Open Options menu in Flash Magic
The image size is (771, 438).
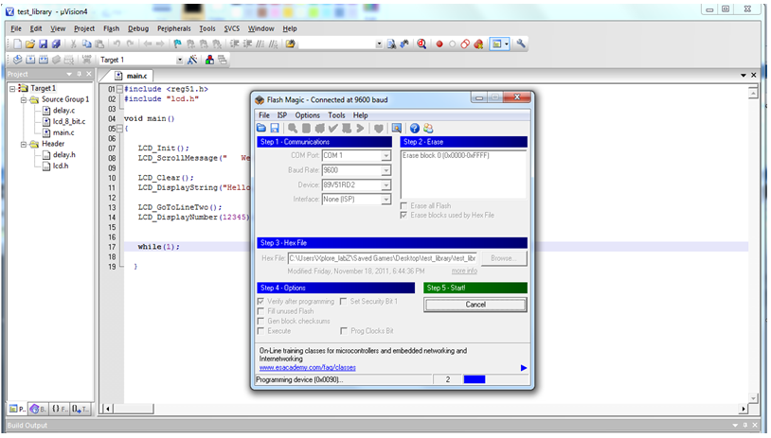click(x=307, y=115)
